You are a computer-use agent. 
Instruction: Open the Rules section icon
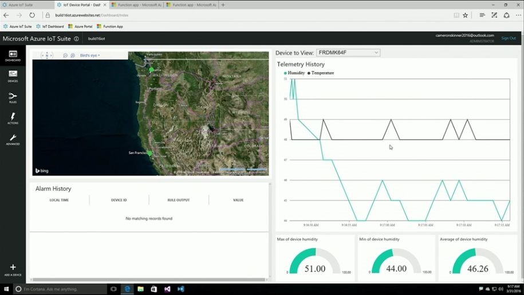pos(13,96)
